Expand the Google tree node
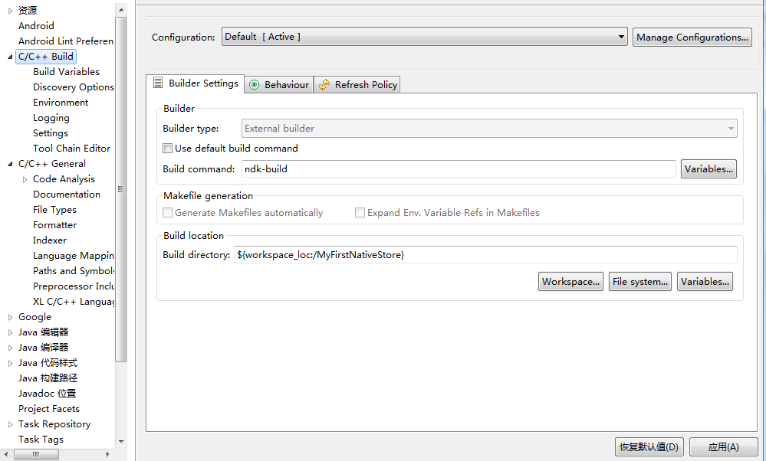Image resolution: width=766 pixels, height=461 pixels. (10, 317)
